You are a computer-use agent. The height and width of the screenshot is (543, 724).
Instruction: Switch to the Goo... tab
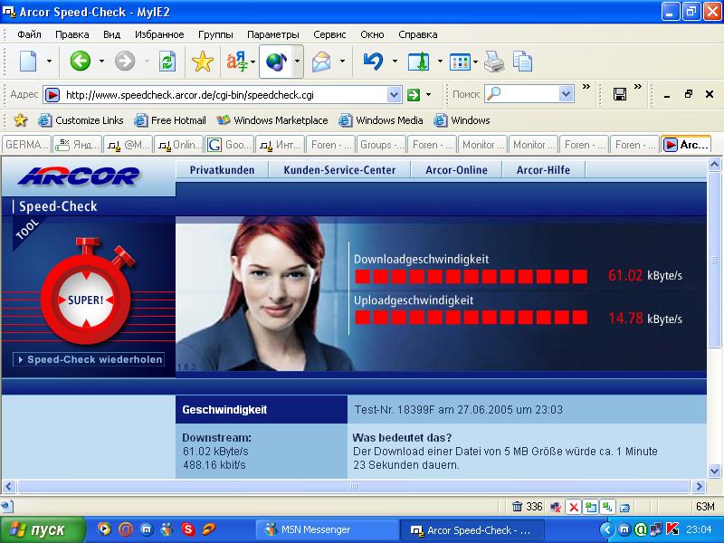coord(230,145)
